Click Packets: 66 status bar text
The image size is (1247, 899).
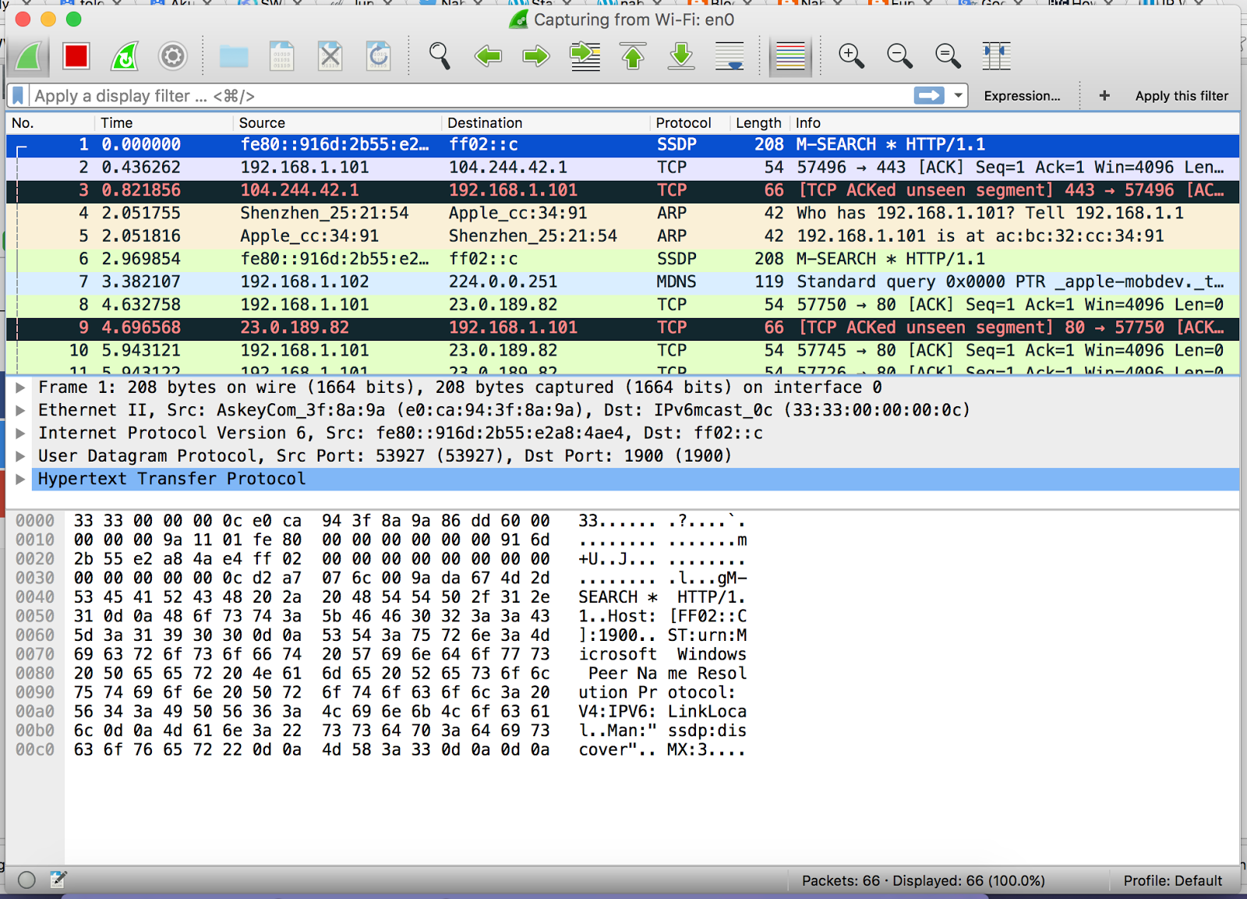[x=841, y=881]
